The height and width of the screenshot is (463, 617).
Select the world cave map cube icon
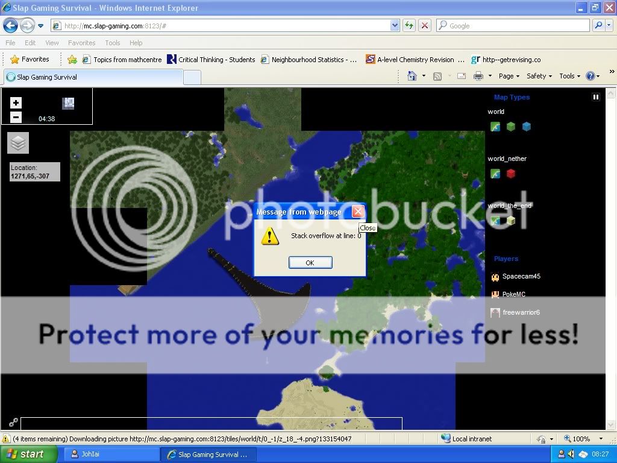point(527,127)
